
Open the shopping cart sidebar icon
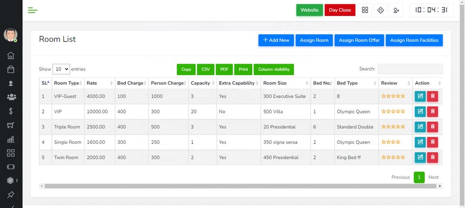[x=11, y=125]
